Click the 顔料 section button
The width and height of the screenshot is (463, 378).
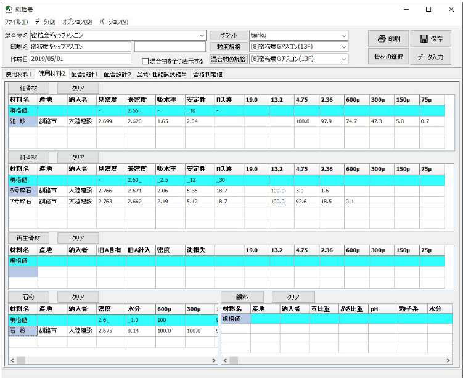[x=242, y=297]
